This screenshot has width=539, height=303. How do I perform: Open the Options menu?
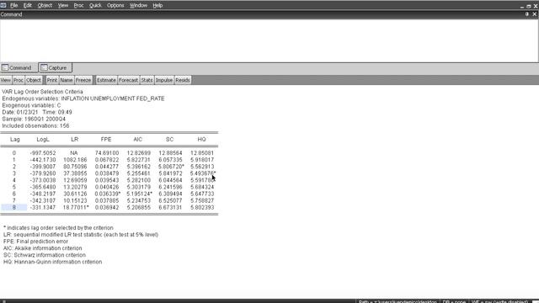point(115,6)
